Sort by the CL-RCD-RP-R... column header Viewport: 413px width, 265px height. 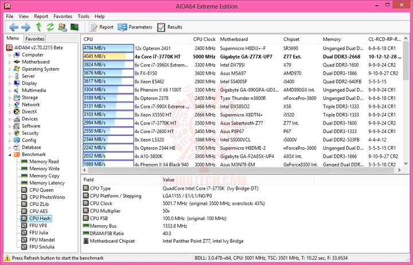tap(384, 39)
